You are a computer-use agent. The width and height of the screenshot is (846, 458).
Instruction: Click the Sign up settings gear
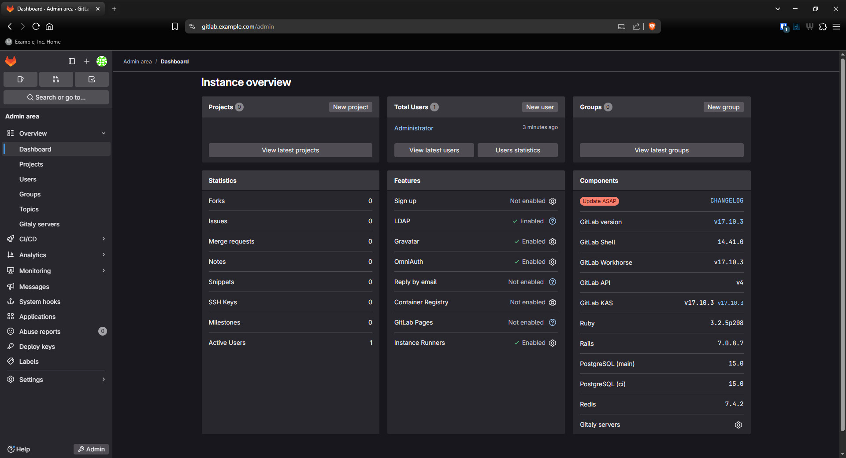coord(553,201)
